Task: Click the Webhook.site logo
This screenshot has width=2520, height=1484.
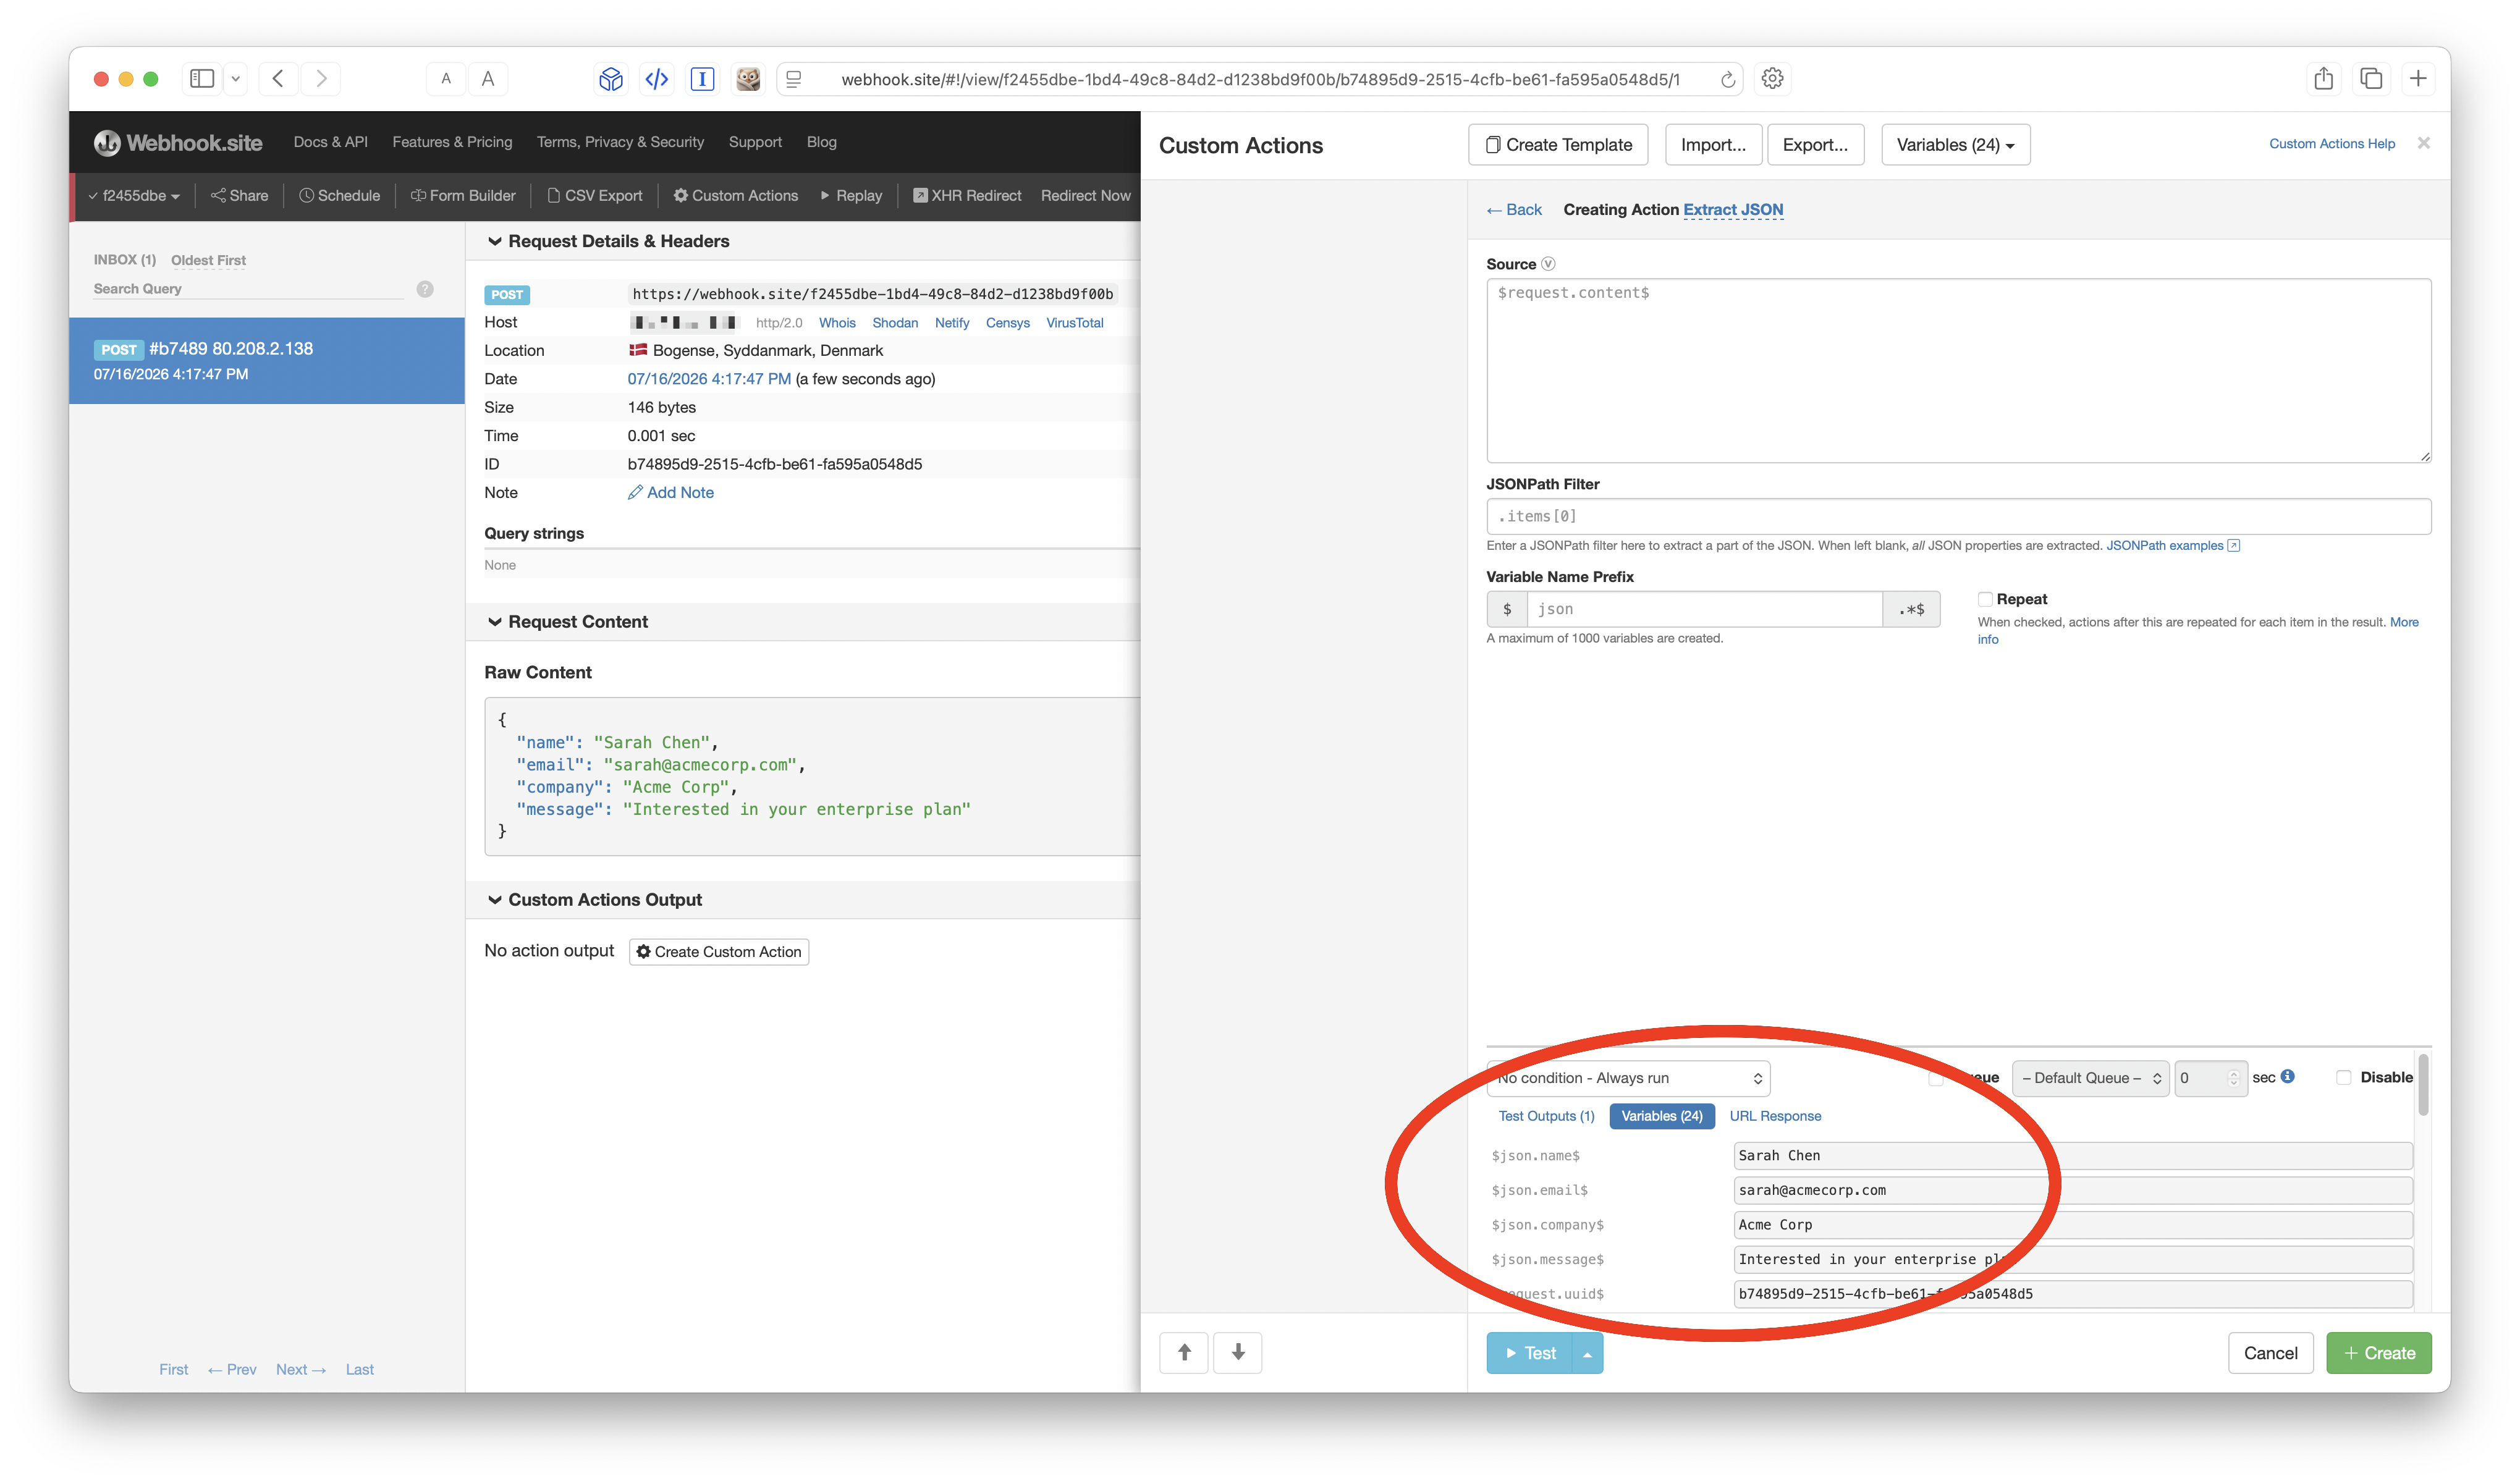Action: pyautogui.click(x=178, y=143)
